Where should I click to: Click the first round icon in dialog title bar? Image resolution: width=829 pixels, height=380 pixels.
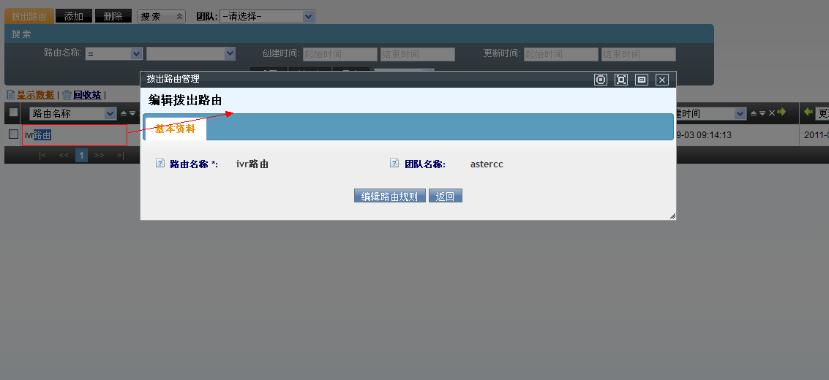[x=601, y=80]
